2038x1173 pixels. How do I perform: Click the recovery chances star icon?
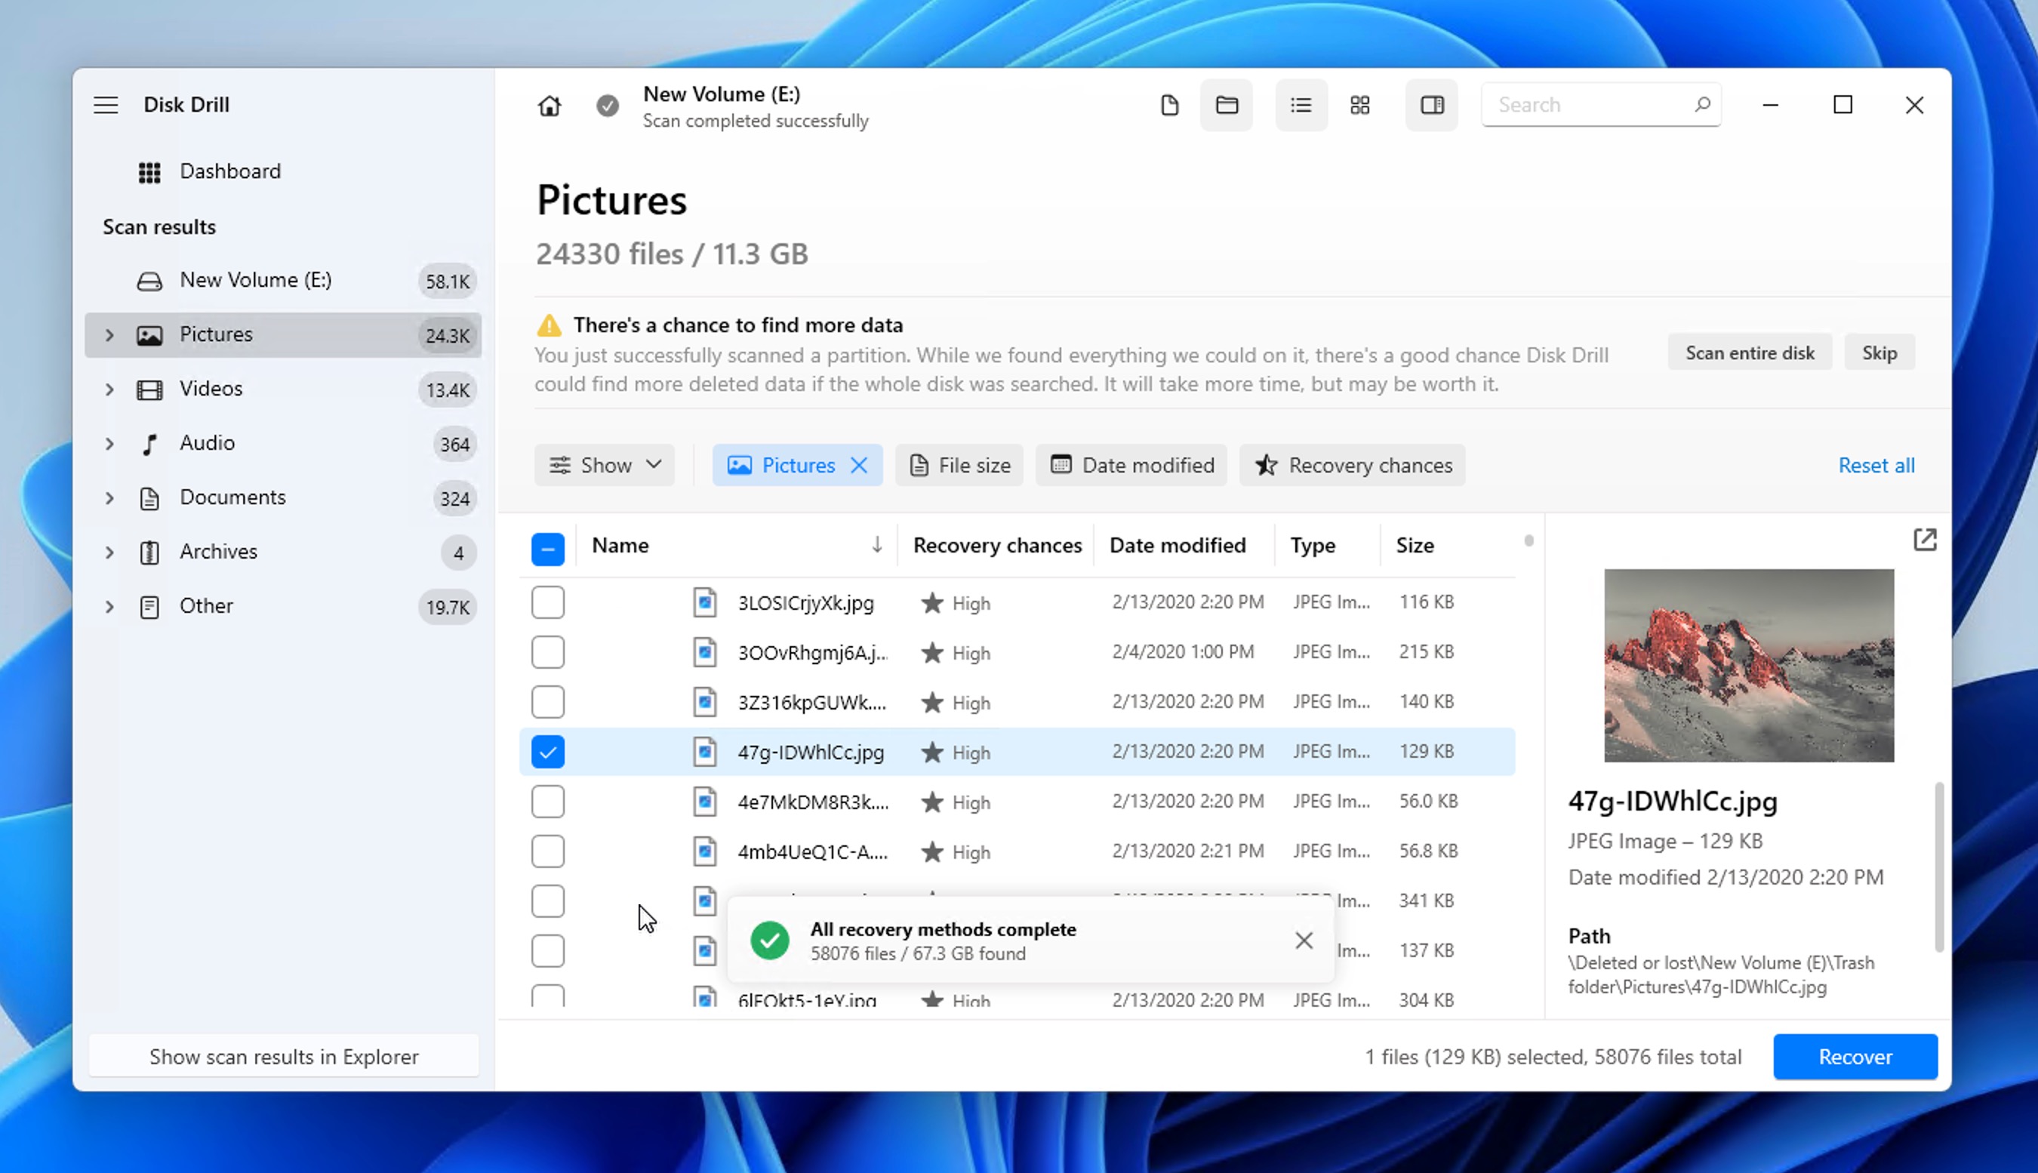1267,465
